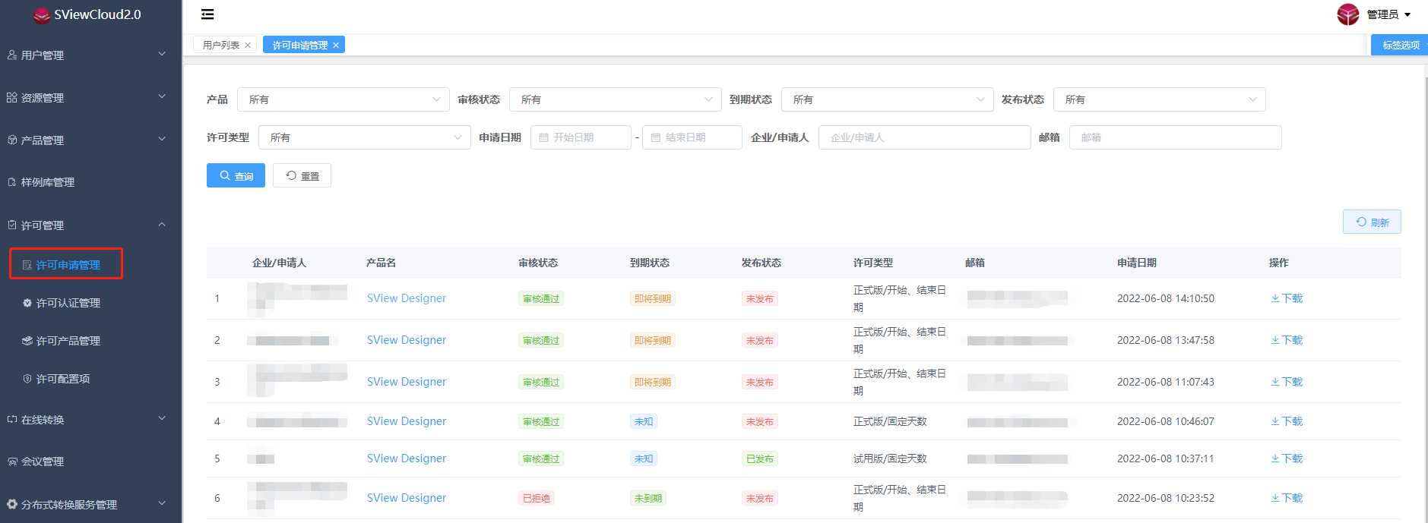Click the 即将到期 tag in row 2
Image resolution: width=1428 pixels, height=523 pixels.
(653, 340)
